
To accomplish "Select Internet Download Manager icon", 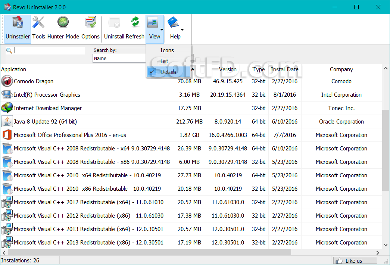I will pyautogui.click(x=7, y=108).
